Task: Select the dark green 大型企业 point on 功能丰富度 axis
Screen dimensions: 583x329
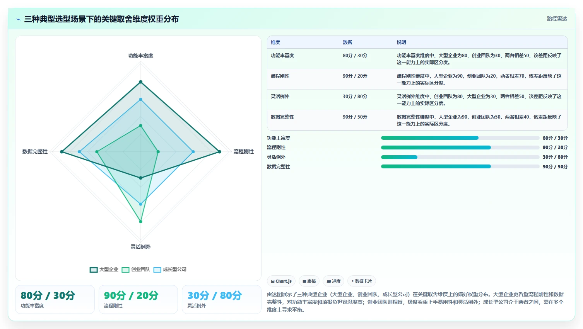Action: click(140, 82)
